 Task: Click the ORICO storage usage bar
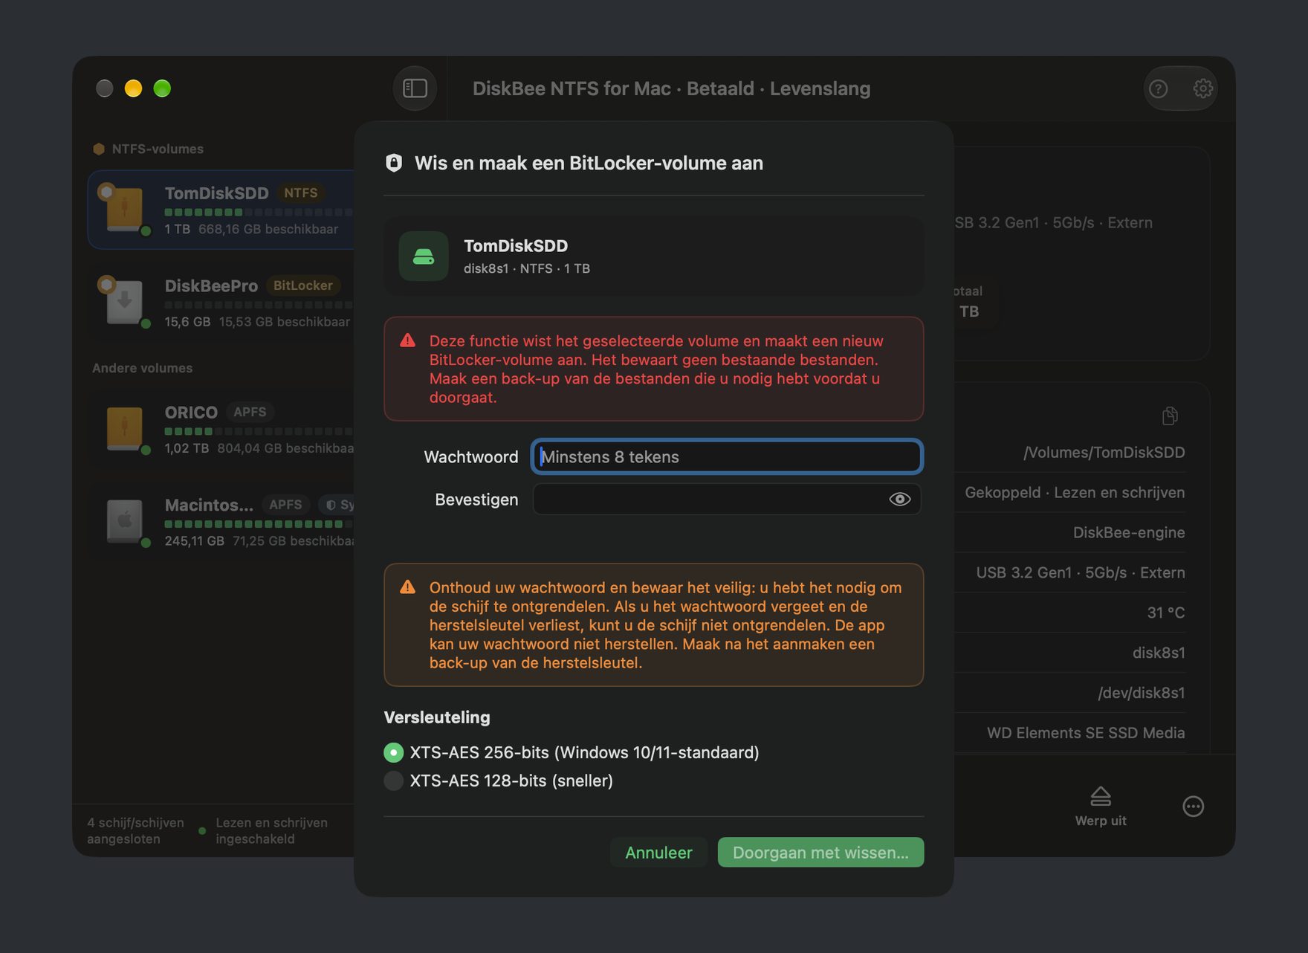[259, 431]
